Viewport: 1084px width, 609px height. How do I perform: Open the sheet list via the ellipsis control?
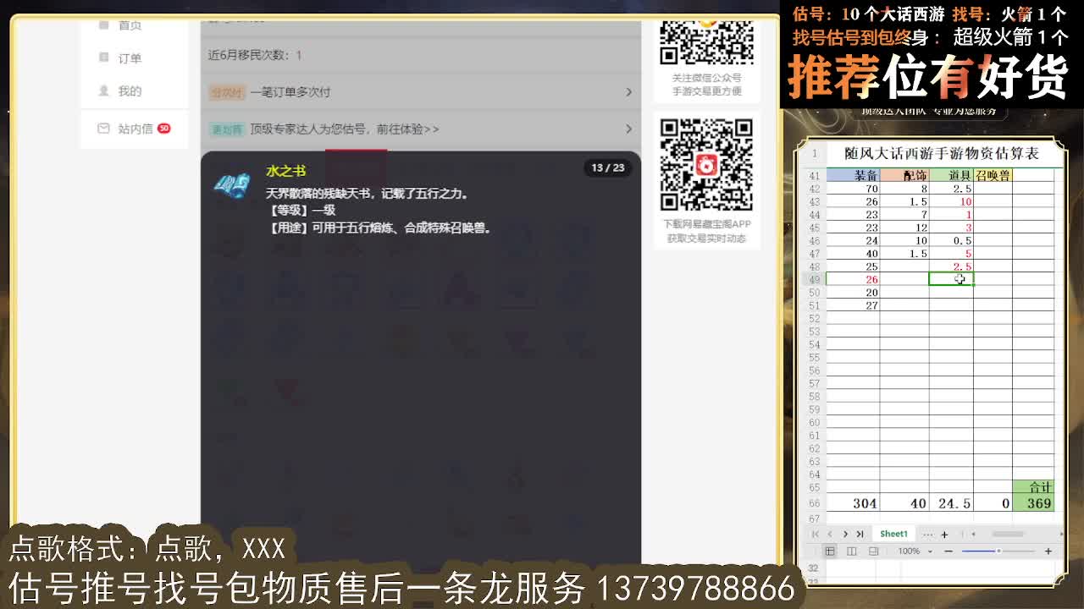[928, 534]
